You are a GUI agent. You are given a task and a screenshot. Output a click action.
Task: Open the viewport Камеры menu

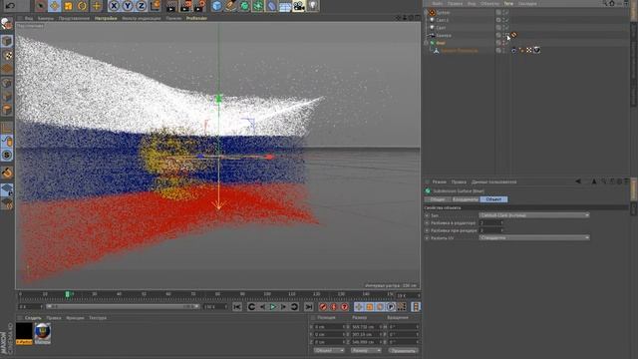(46, 18)
